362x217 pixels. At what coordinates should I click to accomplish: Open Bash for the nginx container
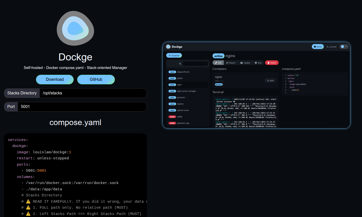tap(270, 81)
